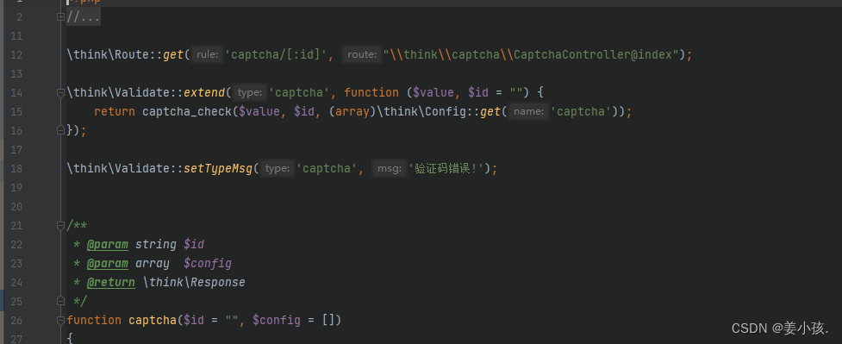Click the fold end marker beside "});"

60,130
